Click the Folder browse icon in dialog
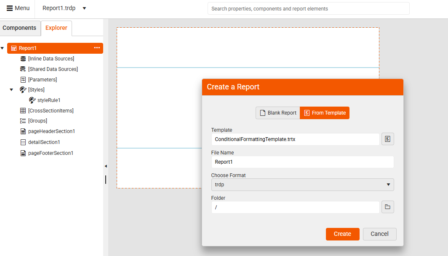This screenshot has height=256, width=448. point(387,206)
